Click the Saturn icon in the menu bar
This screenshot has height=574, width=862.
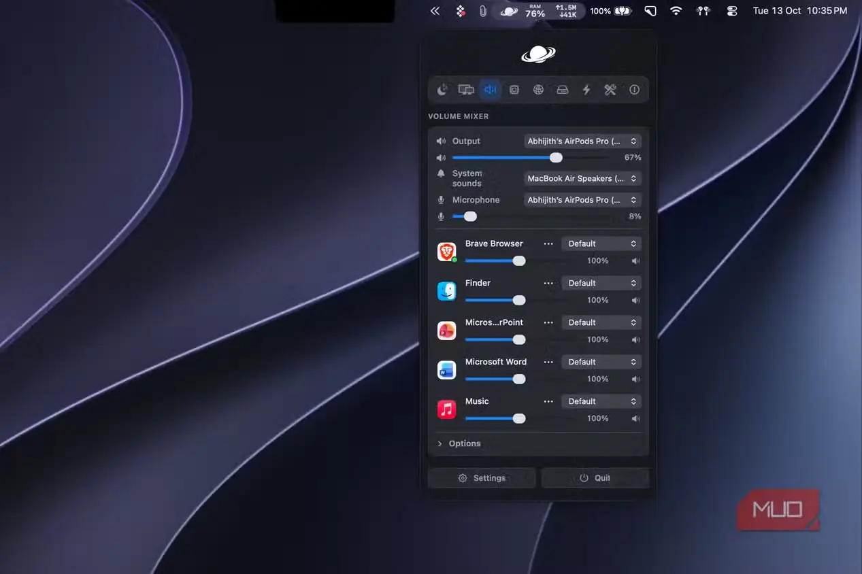[x=509, y=11]
